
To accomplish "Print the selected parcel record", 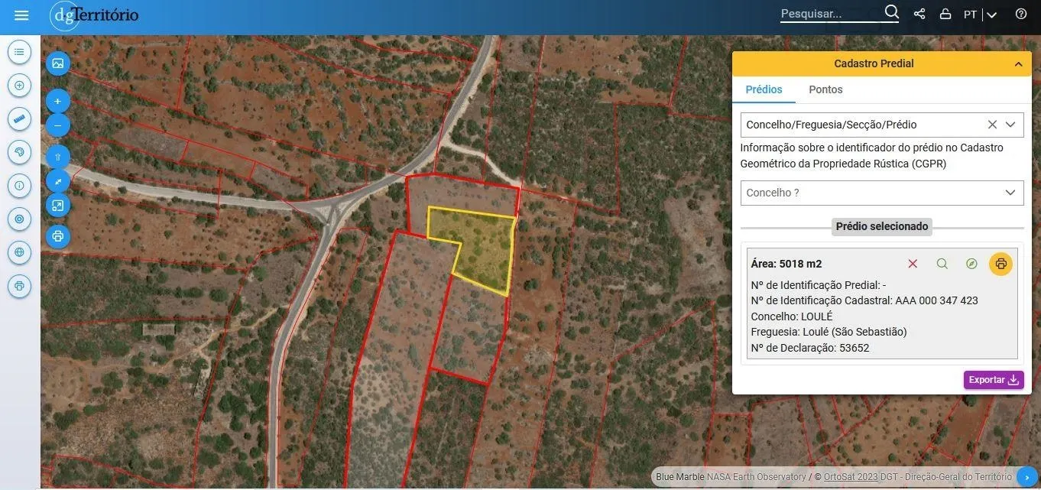I will point(1000,264).
